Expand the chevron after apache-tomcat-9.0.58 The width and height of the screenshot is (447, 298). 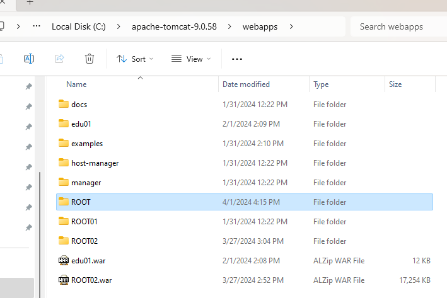click(229, 26)
